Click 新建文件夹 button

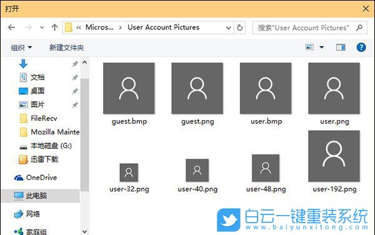[66, 47]
